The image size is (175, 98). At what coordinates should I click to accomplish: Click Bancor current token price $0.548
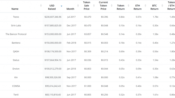pyautogui.click(x=104, y=34)
